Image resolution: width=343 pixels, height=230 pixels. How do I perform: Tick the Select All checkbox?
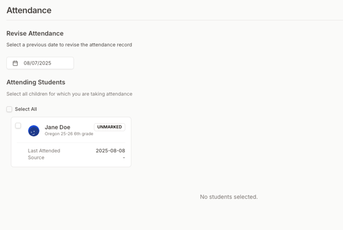(9, 109)
